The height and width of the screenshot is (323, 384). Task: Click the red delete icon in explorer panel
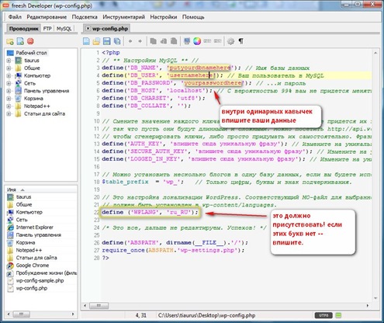click(30, 41)
